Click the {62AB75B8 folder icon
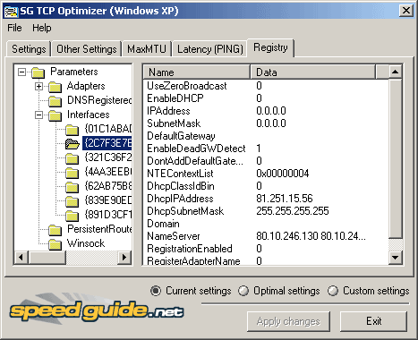The height and width of the screenshot is (340, 418). [x=73, y=187]
